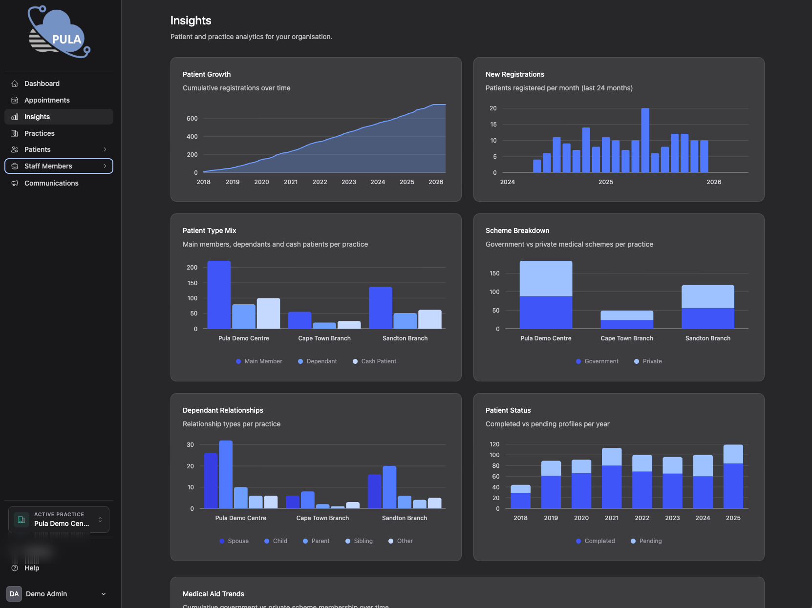Open the Help link

pos(32,568)
